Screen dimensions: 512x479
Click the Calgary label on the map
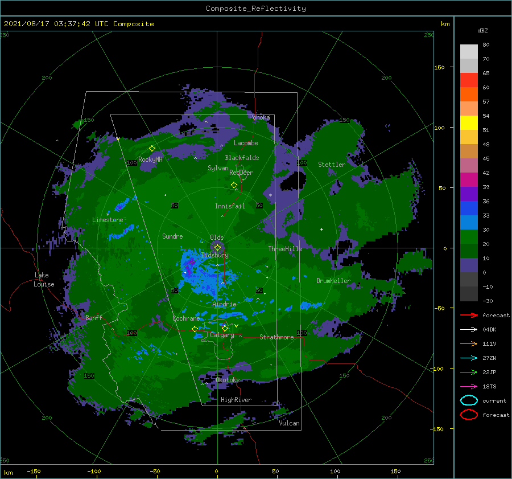(222, 335)
